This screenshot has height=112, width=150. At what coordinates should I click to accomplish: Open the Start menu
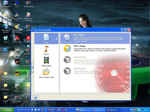[x=7, y=110]
